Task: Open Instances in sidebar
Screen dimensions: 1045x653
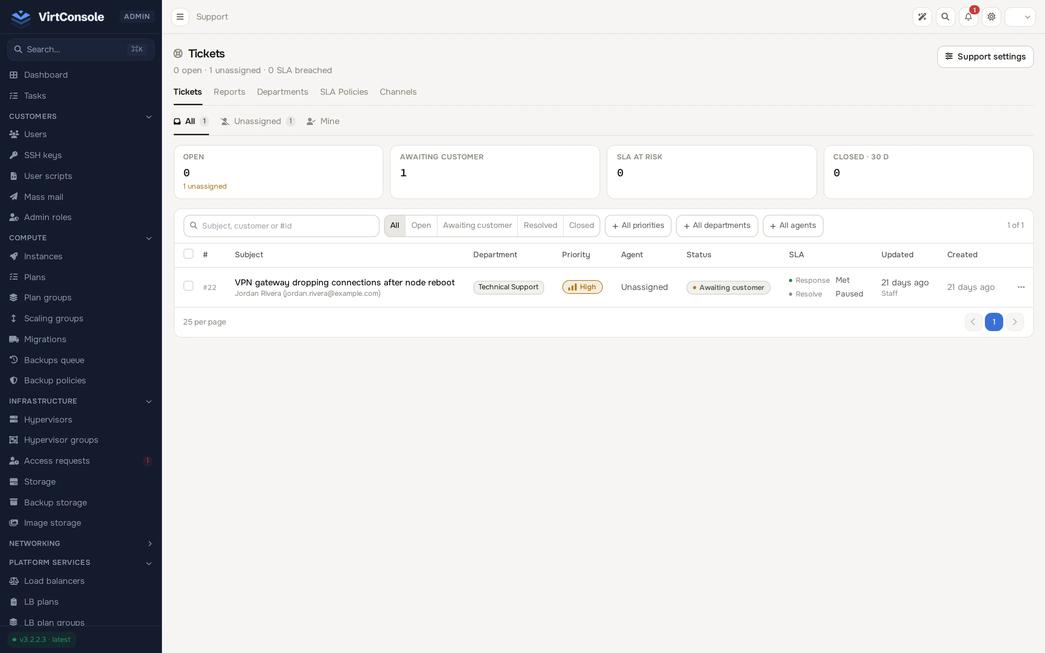Action: pos(81,256)
